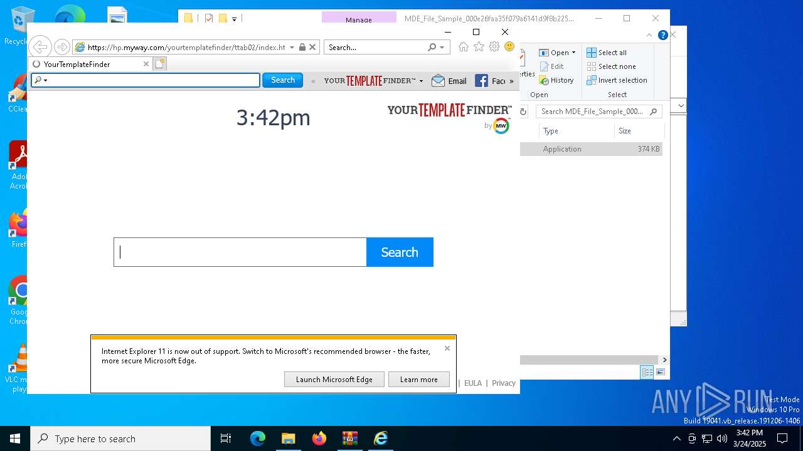
Task: Click Edit in Explorer ribbon
Action: (551, 66)
